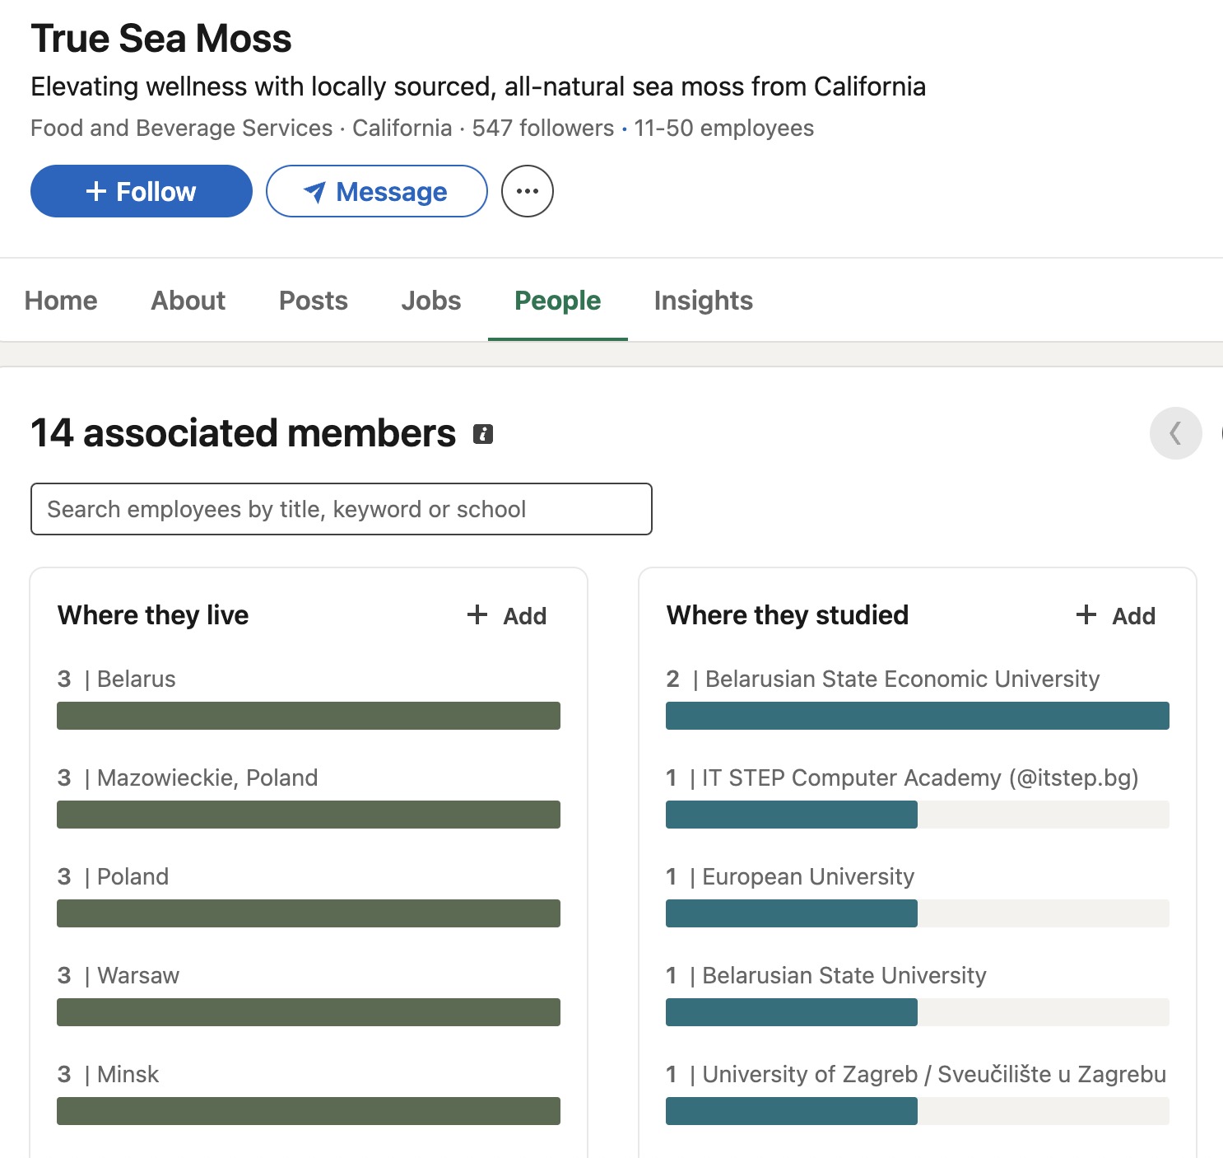Open the three-dot more options menu

tap(528, 191)
